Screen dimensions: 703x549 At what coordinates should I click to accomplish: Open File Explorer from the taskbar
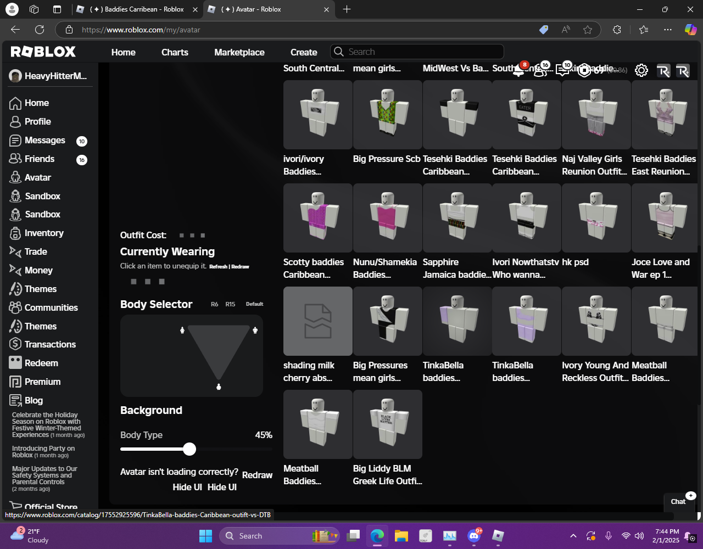pyautogui.click(x=401, y=536)
